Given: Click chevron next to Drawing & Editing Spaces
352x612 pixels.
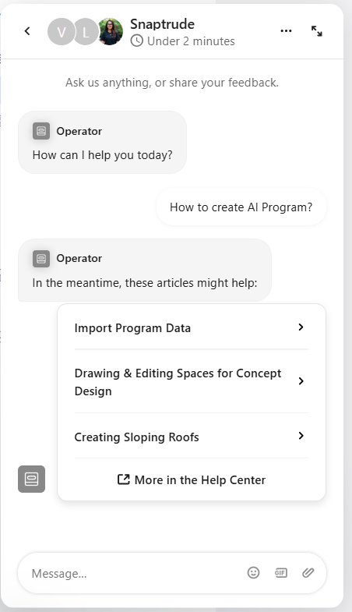Looking at the screenshot, I should coord(301,381).
